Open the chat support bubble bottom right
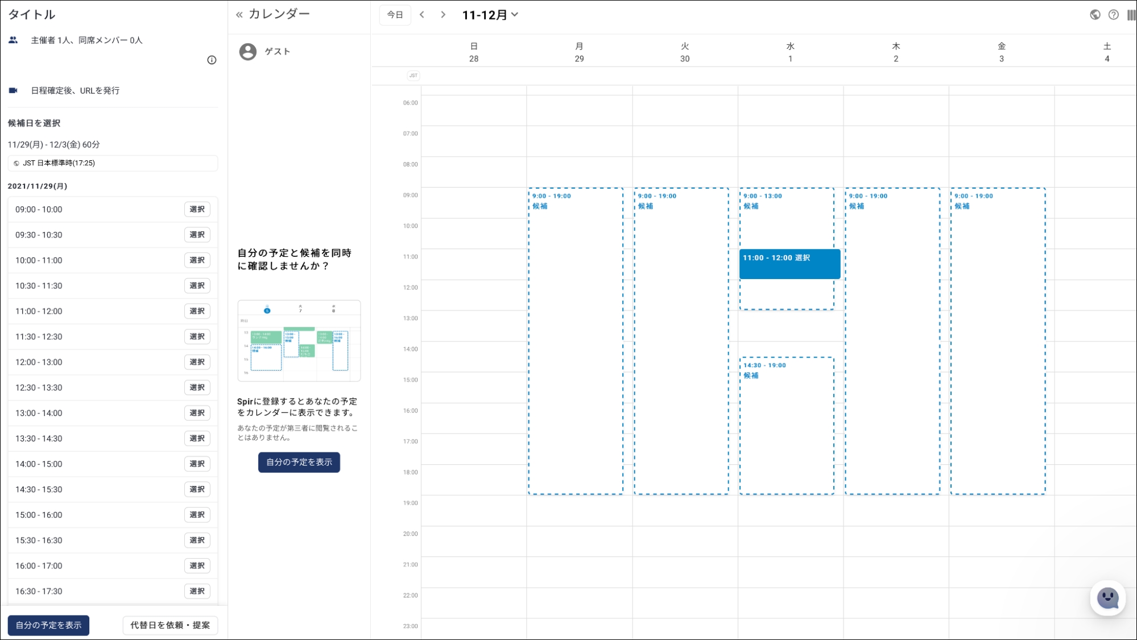The height and width of the screenshot is (640, 1137). 1107,597
